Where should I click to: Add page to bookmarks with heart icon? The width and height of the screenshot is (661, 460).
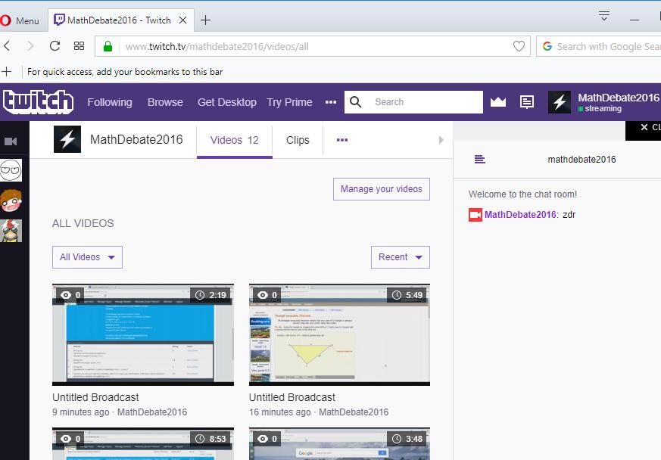pyautogui.click(x=519, y=46)
